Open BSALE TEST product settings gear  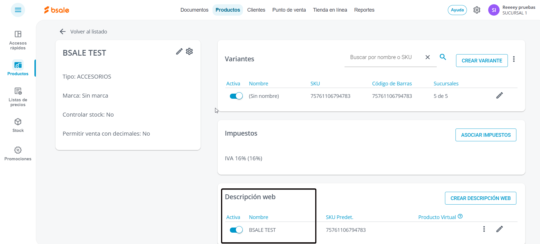pyautogui.click(x=189, y=51)
